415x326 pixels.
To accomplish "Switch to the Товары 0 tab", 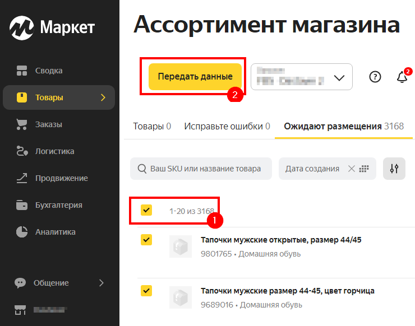I will click(x=151, y=126).
